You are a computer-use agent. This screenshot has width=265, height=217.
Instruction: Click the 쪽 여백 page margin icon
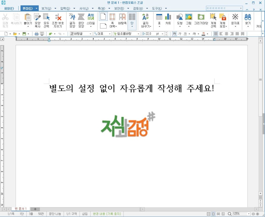[x=112, y=17]
